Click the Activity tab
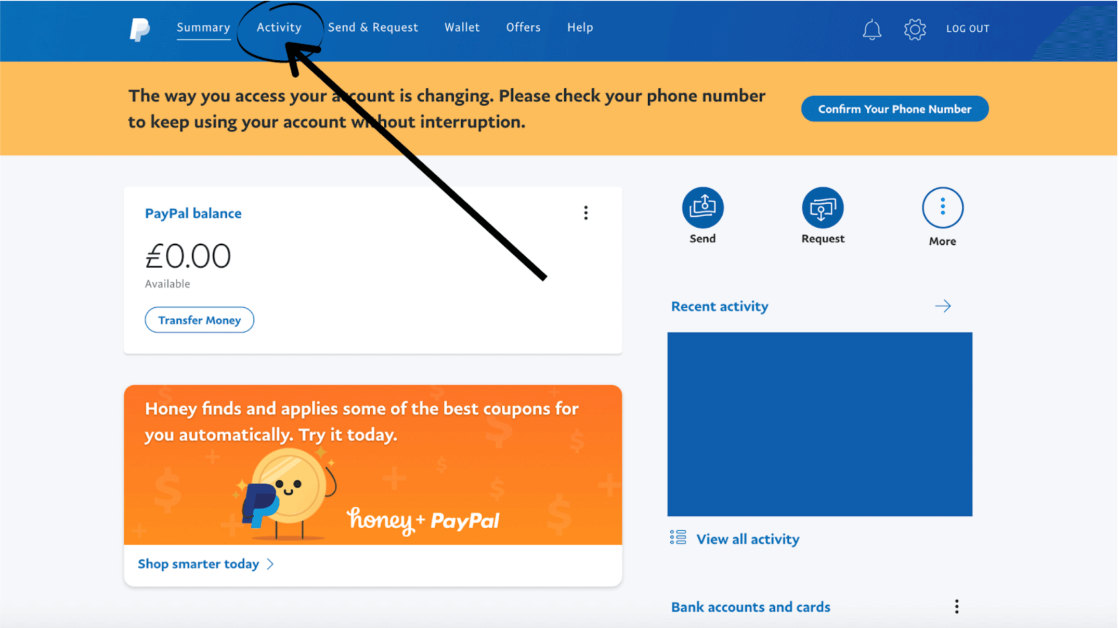1119x628 pixels. click(278, 27)
